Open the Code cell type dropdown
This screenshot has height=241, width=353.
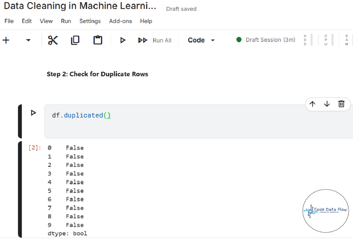[201, 40]
